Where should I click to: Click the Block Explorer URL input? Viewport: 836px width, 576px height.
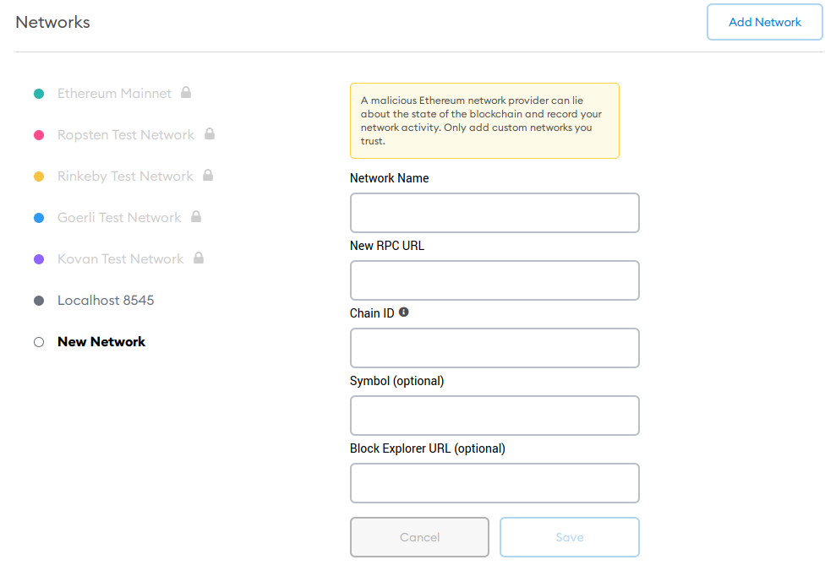coord(494,483)
